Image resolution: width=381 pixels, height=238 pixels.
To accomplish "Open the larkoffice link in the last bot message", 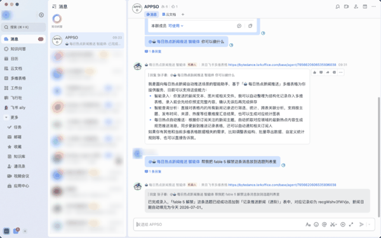I will point(282,185).
